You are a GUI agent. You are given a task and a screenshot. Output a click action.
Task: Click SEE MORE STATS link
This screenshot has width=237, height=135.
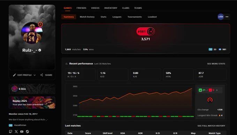tap(216, 64)
